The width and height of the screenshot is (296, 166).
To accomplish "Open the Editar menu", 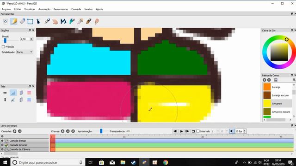I will coord(18,9).
